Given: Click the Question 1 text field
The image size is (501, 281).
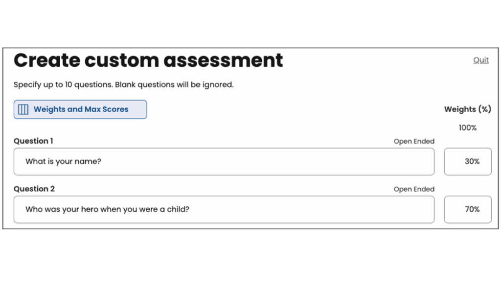Looking at the screenshot, I should pos(224,161).
